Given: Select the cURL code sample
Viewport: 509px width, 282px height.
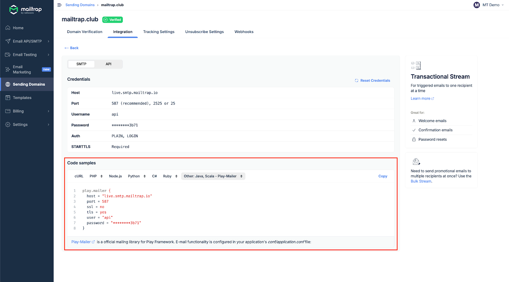Looking at the screenshot, I should coord(79,176).
